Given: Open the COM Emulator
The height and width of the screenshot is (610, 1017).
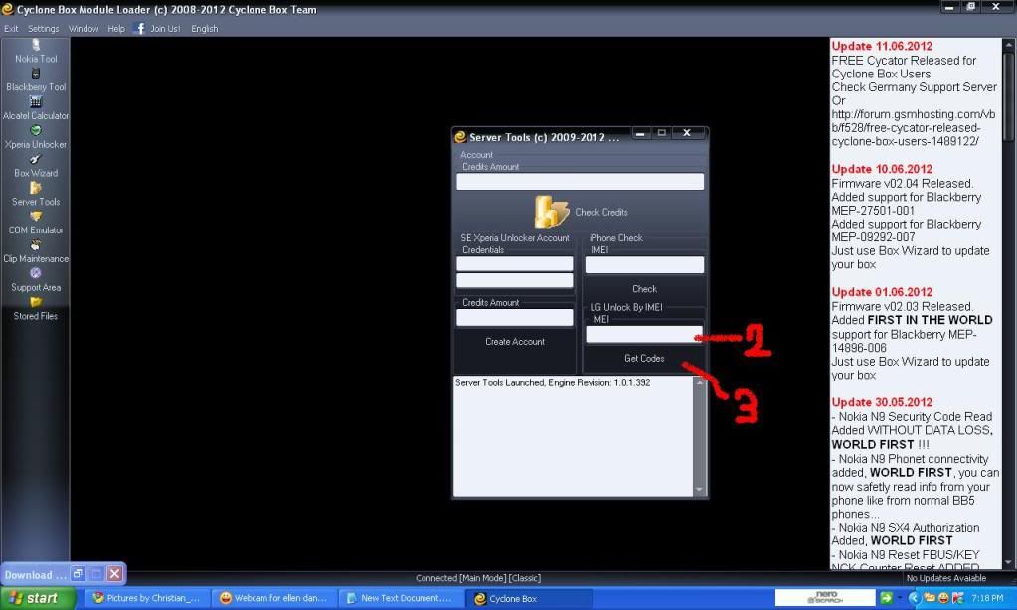Looking at the screenshot, I should coord(36,223).
